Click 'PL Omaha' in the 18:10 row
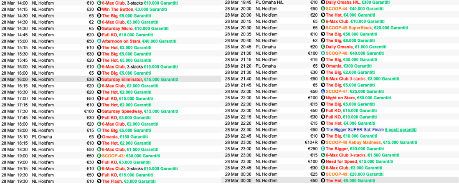459x184 pixels. click(42, 136)
